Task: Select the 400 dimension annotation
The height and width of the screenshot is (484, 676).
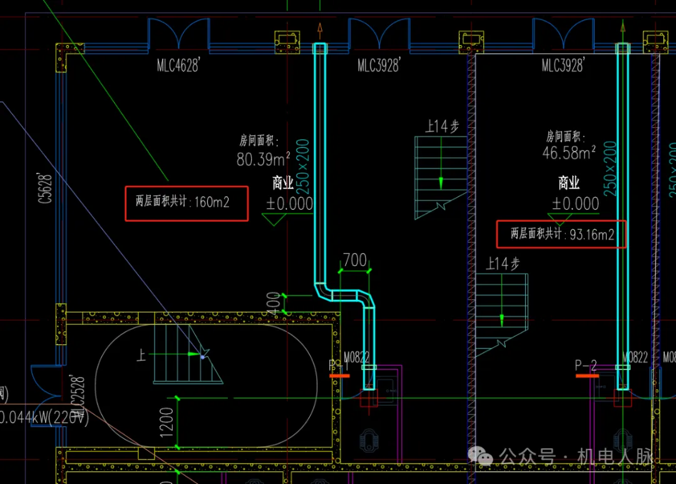Action: click(x=274, y=304)
